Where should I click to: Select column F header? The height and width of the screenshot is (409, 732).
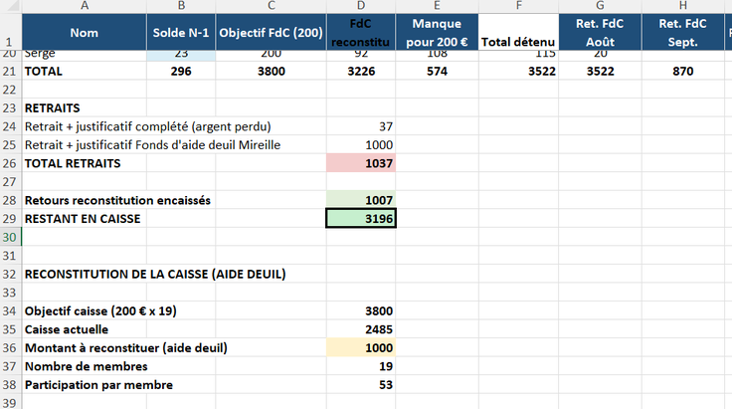pyautogui.click(x=518, y=6)
